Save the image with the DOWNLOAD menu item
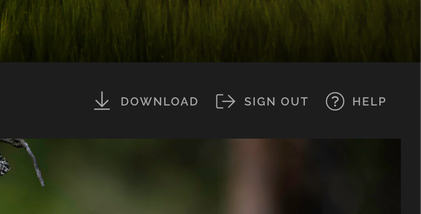This screenshot has width=421, height=214. coord(146,101)
